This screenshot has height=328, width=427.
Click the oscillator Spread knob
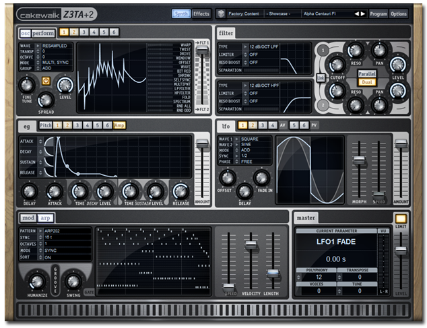coord(46,100)
